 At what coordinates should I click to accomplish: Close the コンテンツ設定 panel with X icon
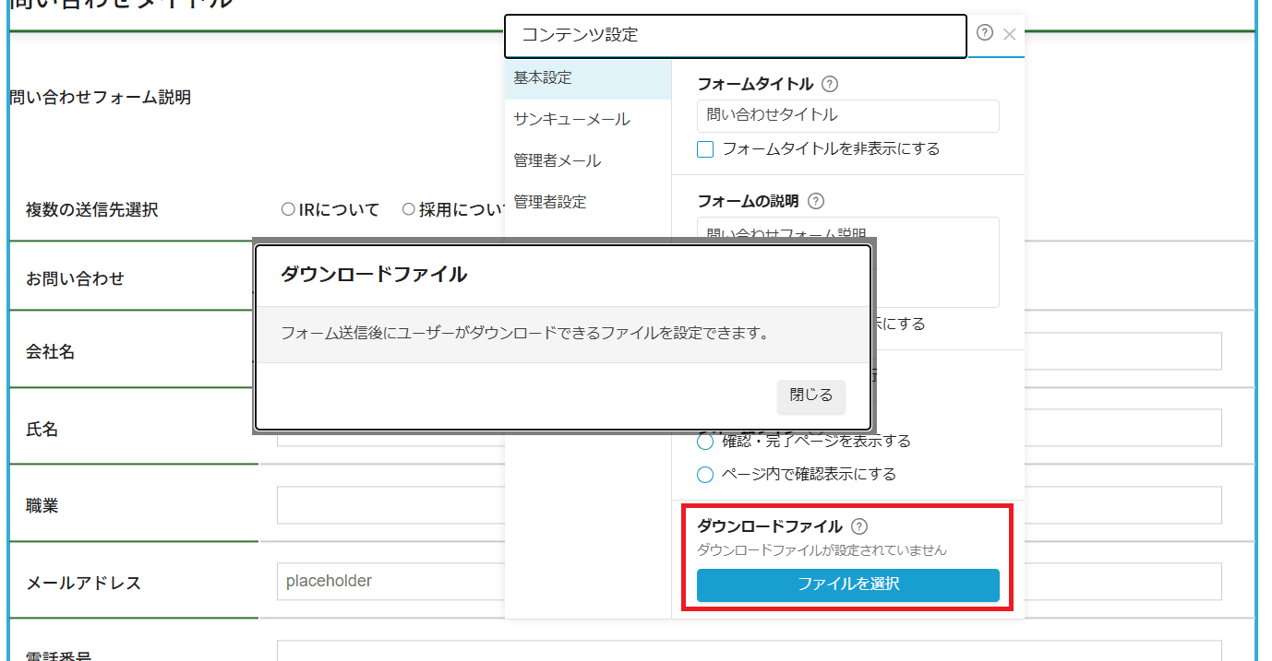[1009, 34]
